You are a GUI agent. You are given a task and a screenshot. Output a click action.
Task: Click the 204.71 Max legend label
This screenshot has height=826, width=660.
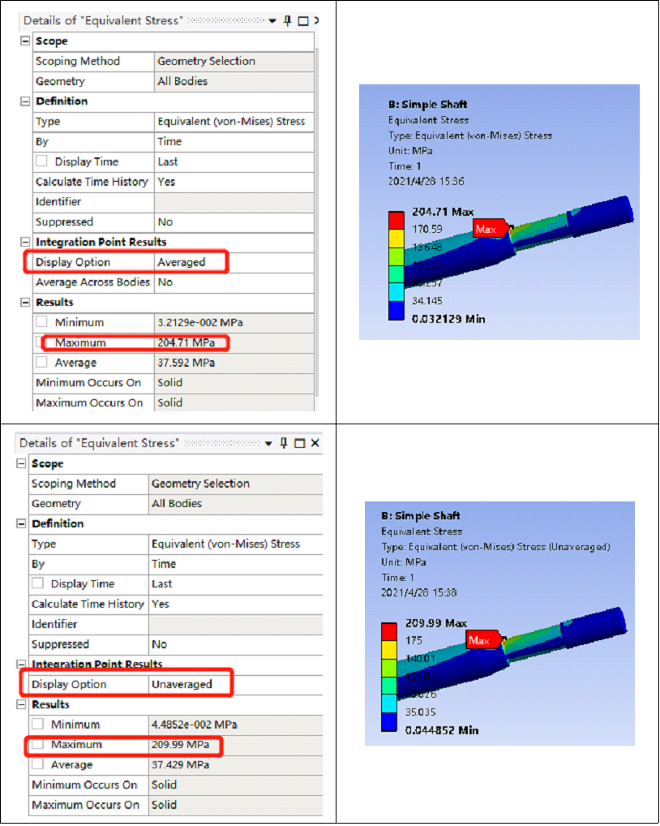pyautogui.click(x=443, y=212)
